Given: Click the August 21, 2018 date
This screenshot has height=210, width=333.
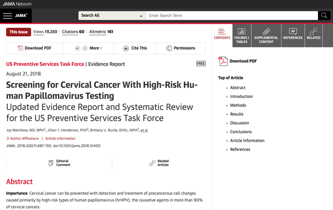Looking at the screenshot, I should click(23, 74).
